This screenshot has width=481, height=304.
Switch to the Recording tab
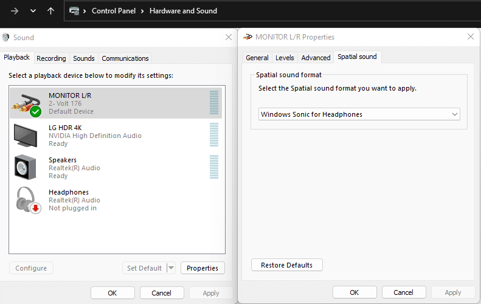click(x=51, y=58)
